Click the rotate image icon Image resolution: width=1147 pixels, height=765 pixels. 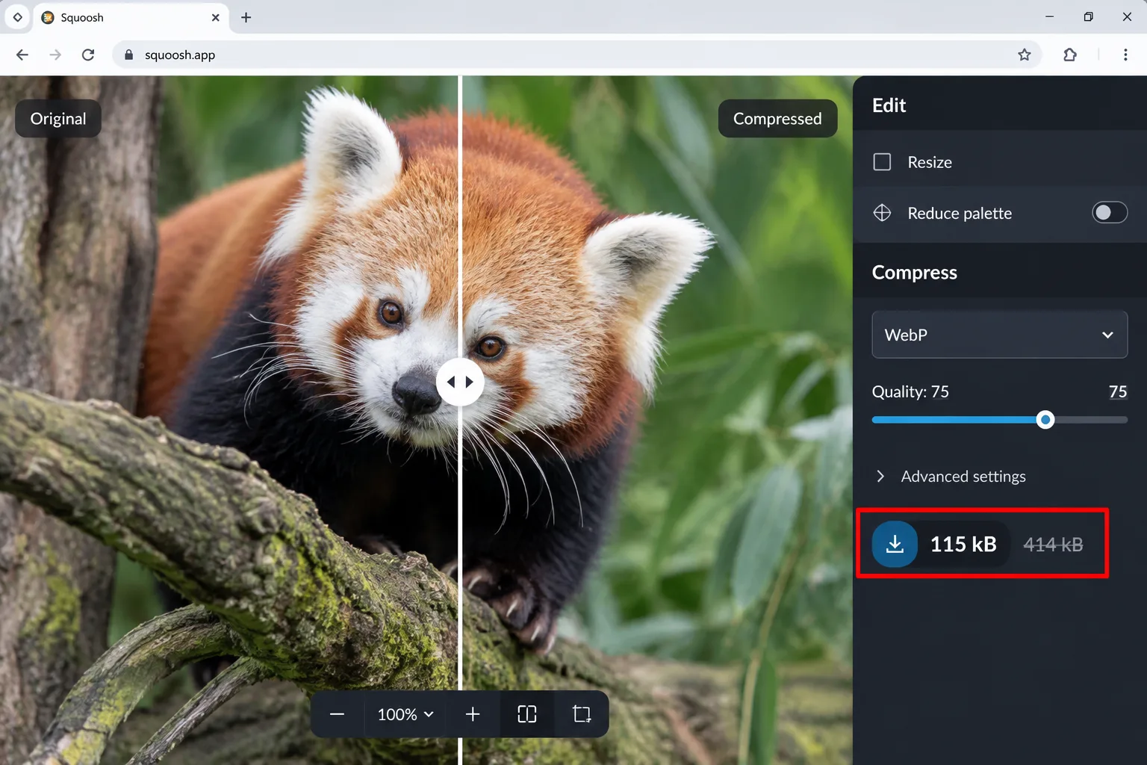coord(582,714)
